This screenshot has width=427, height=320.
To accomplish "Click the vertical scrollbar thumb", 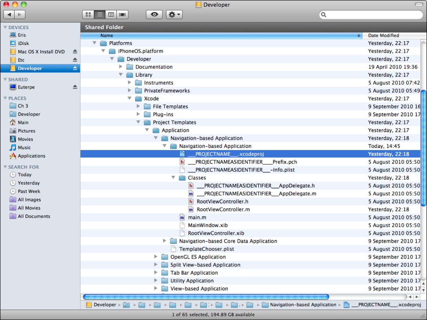I will tap(423, 148).
